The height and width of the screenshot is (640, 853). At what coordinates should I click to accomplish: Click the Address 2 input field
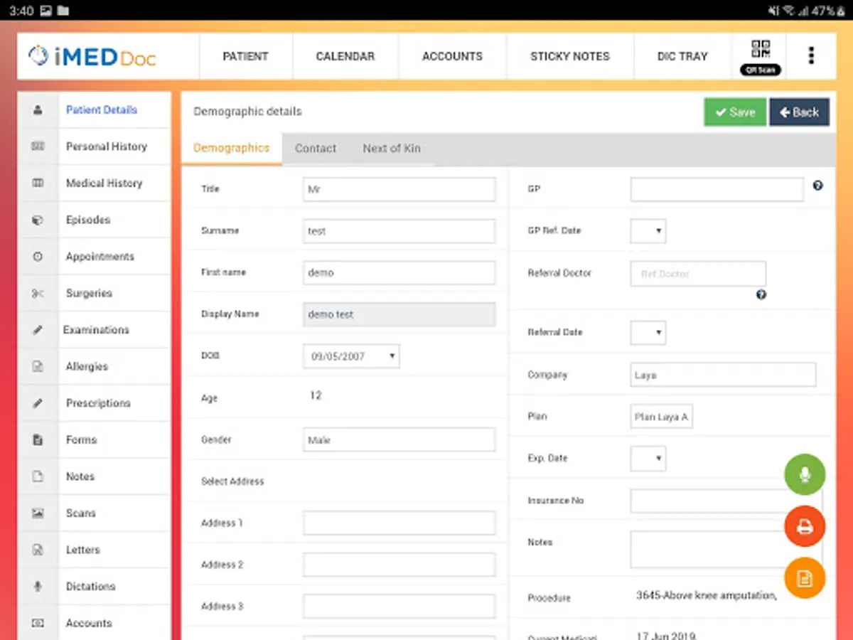[x=399, y=565]
